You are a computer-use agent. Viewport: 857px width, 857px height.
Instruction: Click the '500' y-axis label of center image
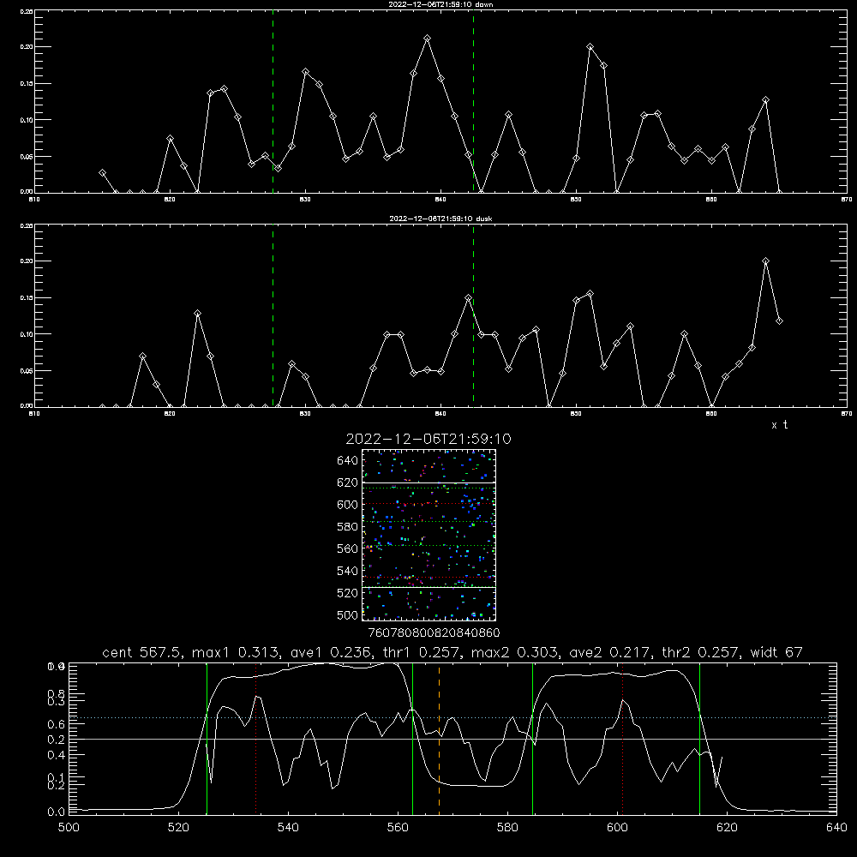348,615
